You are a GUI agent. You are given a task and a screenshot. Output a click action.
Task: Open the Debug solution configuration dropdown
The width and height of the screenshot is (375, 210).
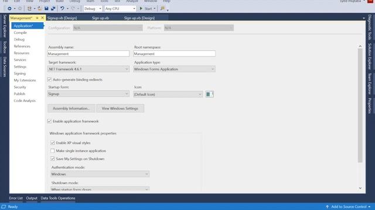(x=93, y=9)
